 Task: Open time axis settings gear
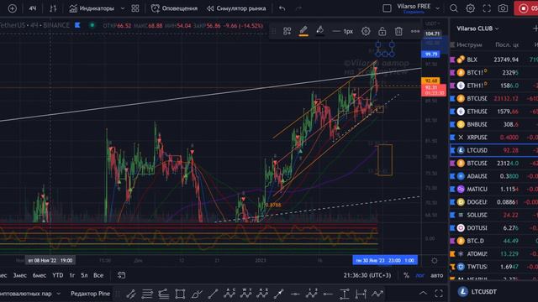pyautogui.click(x=435, y=261)
